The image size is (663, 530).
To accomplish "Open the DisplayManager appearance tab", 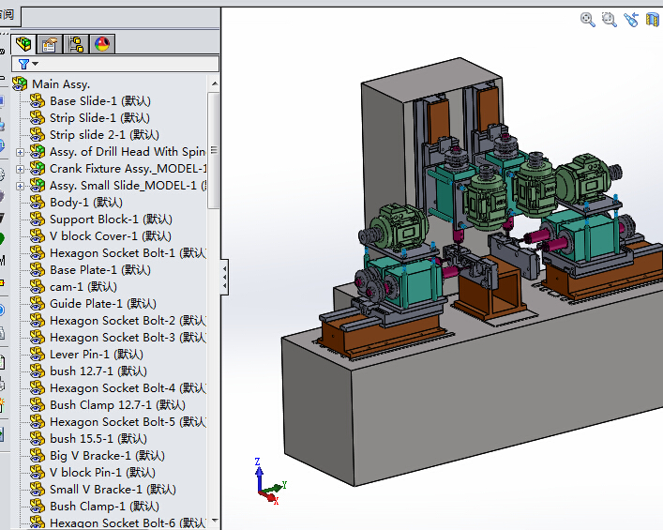I will (x=102, y=44).
